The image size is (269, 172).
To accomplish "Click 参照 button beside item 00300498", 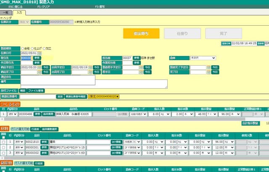I will tap(37, 114).
